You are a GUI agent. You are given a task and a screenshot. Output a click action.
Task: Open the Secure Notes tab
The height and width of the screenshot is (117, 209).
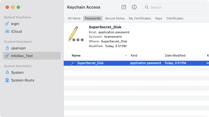pos(115,18)
